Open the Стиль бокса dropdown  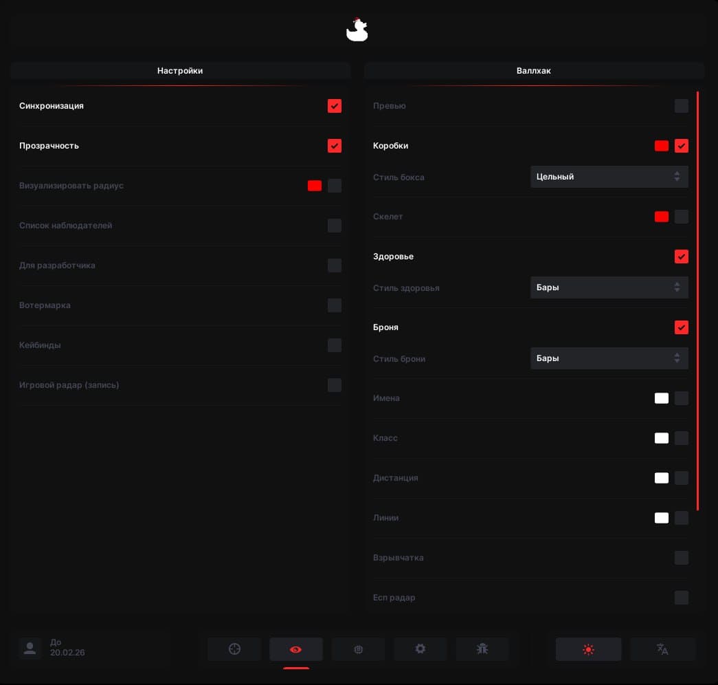(x=609, y=177)
